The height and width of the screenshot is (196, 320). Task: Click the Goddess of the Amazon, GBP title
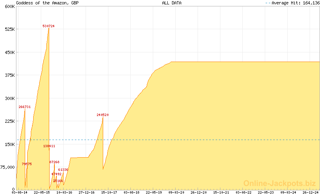coord(47,3)
